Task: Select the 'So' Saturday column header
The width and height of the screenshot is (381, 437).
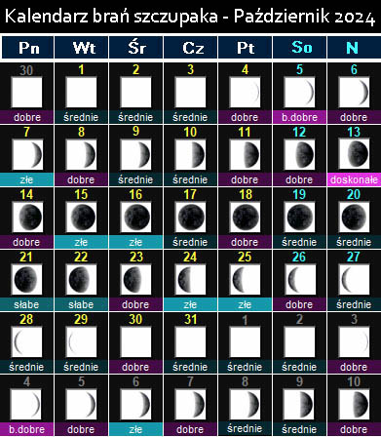Action: tap(299, 48)
